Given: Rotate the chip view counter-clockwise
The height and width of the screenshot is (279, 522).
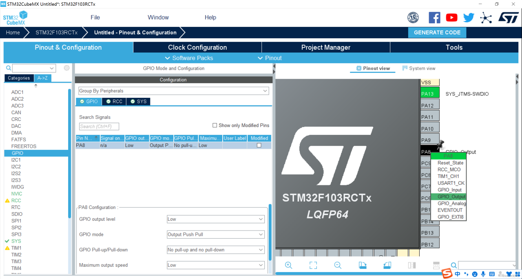Looking at the screenshot, I should (387, 265).
